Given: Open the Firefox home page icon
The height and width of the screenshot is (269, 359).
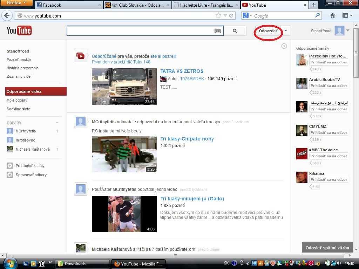Looking at the screenshot, I should click(x=333, y=15).
